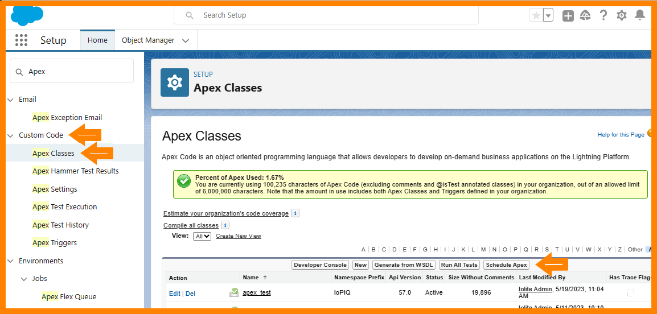Click the Quick Find box containing Apex
The height and width of the screenshot is (314, 657).
click(x=72, y=71)
